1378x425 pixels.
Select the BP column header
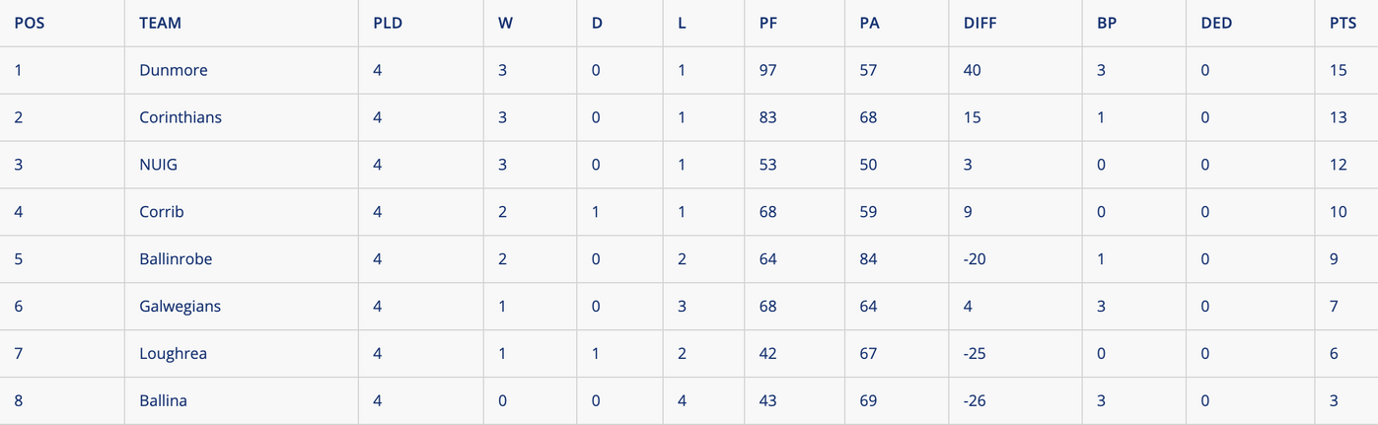click(1107, 23)
